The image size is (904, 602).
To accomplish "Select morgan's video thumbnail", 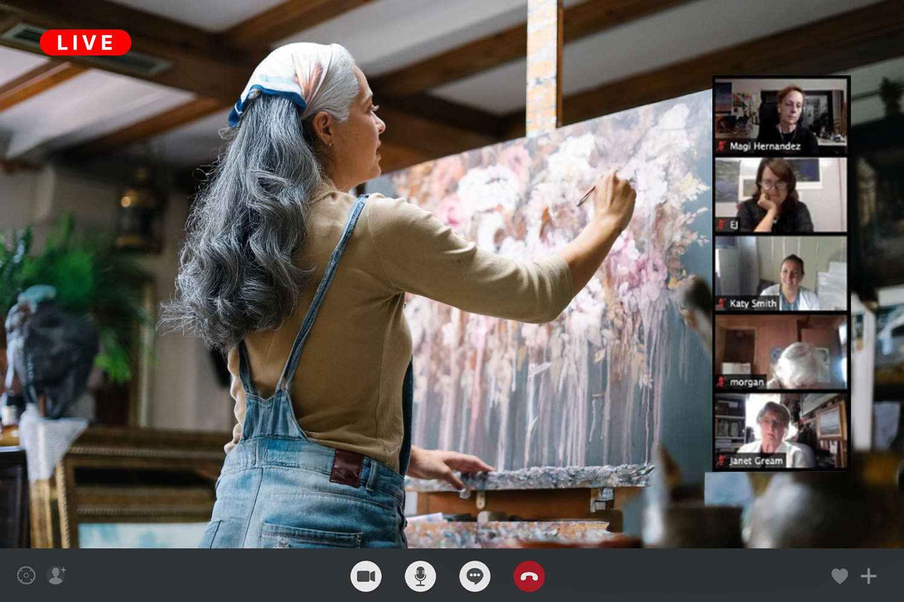I will tap(780, 351).
